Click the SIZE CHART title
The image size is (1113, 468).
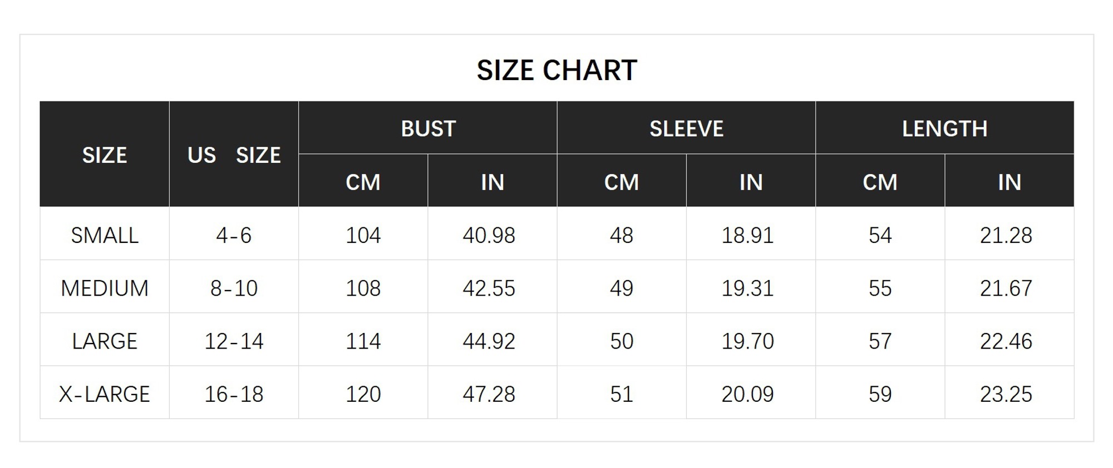[556, 71]
